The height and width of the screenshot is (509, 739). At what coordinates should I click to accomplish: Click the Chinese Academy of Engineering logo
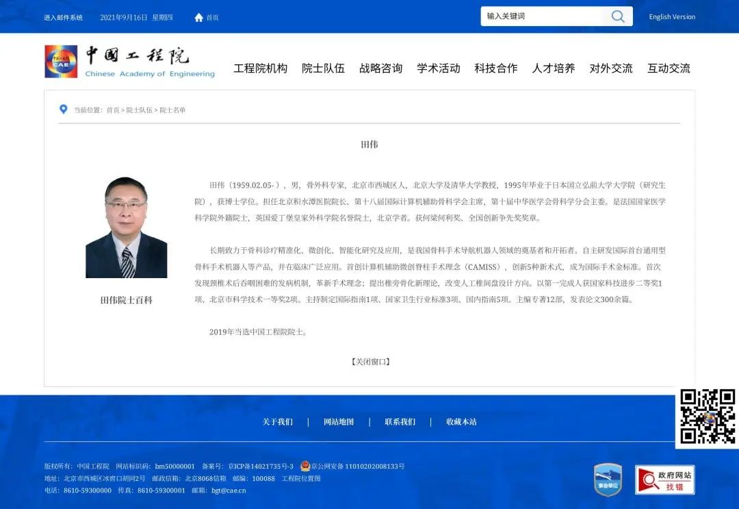pyautogui.click(x=130, y=62)
